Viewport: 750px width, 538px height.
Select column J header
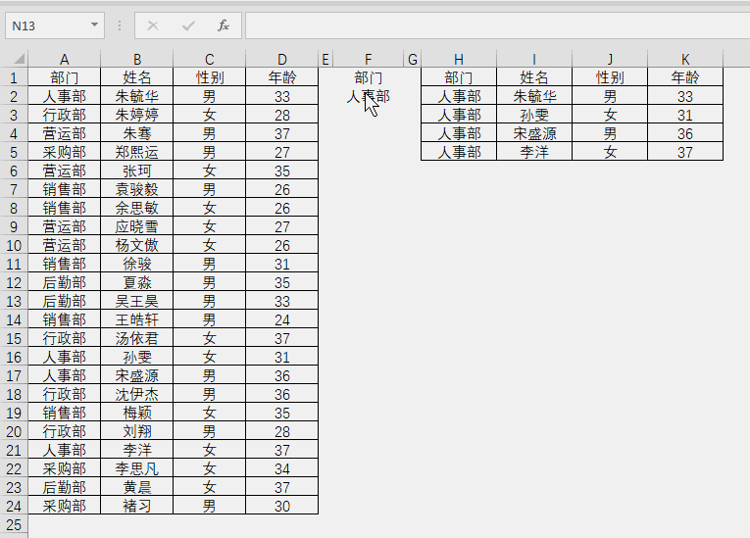610,60
